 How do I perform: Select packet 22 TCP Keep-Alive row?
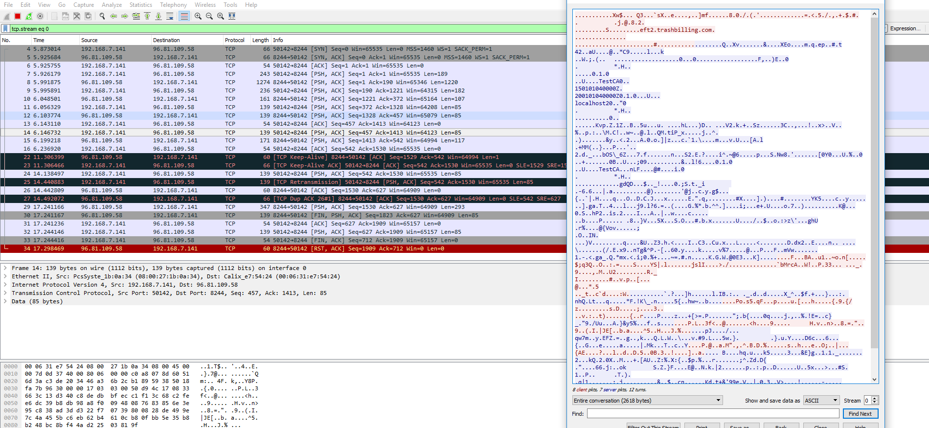[283, 157]
